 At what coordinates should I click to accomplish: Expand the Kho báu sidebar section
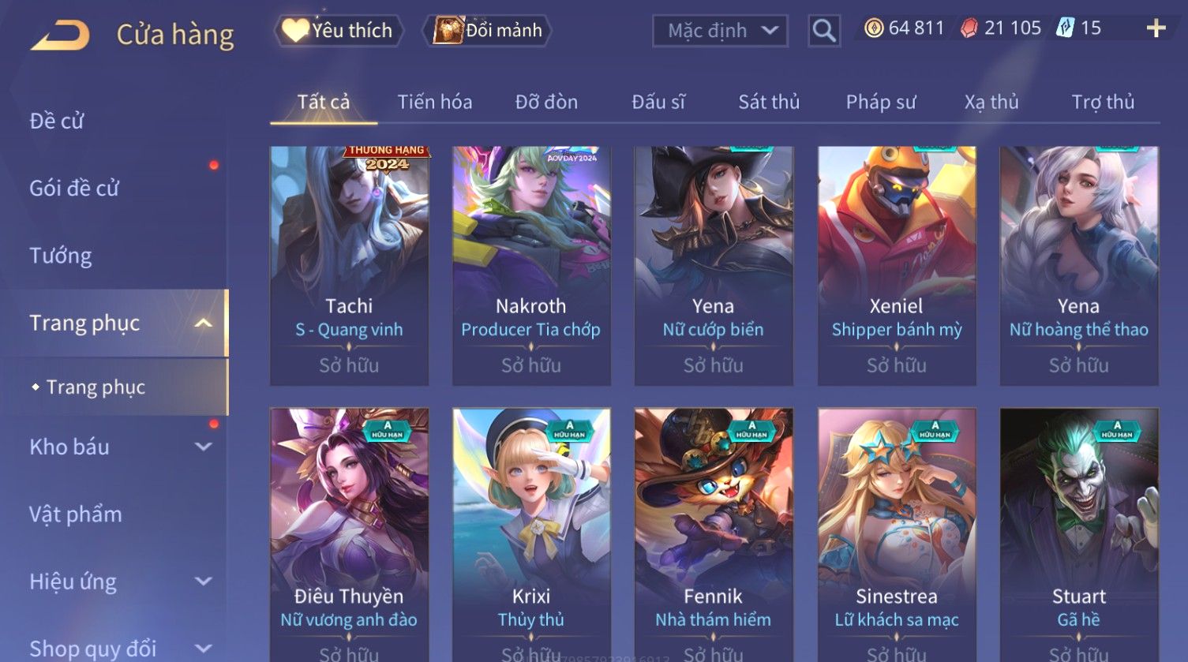[x=203, y=447]
